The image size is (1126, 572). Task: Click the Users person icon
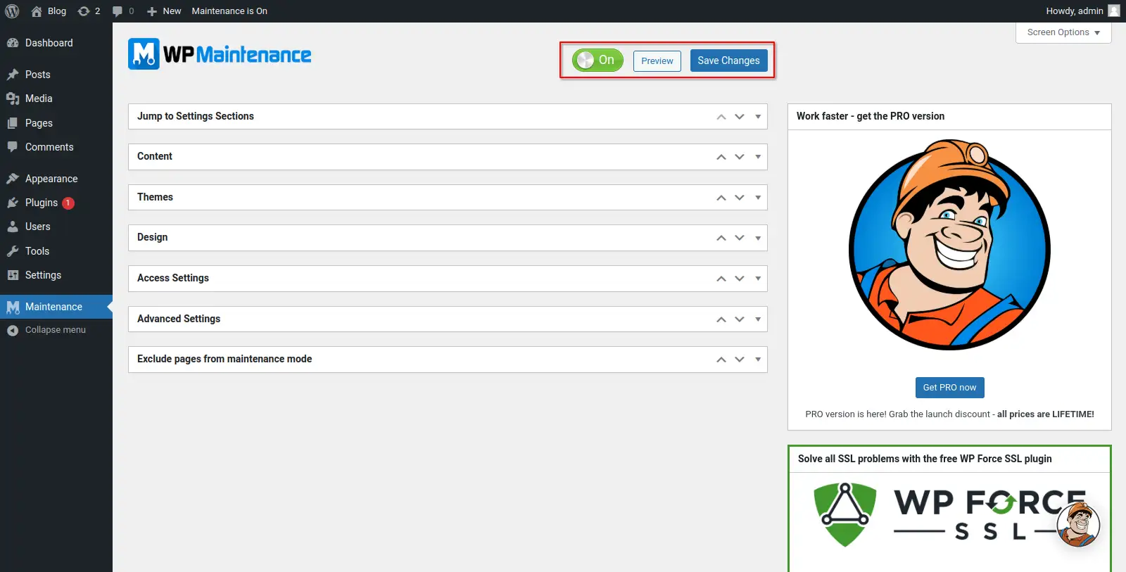[13, 227]
